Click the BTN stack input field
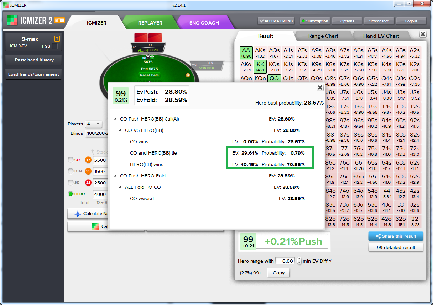Viewport: 433px width, 305px height. [x=100, y=171]
